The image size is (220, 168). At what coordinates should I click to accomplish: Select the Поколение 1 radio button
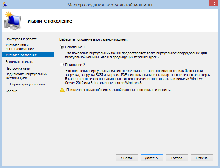[62, 47]
